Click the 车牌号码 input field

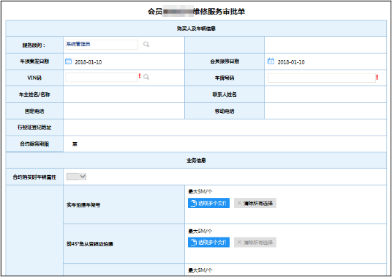322,78
